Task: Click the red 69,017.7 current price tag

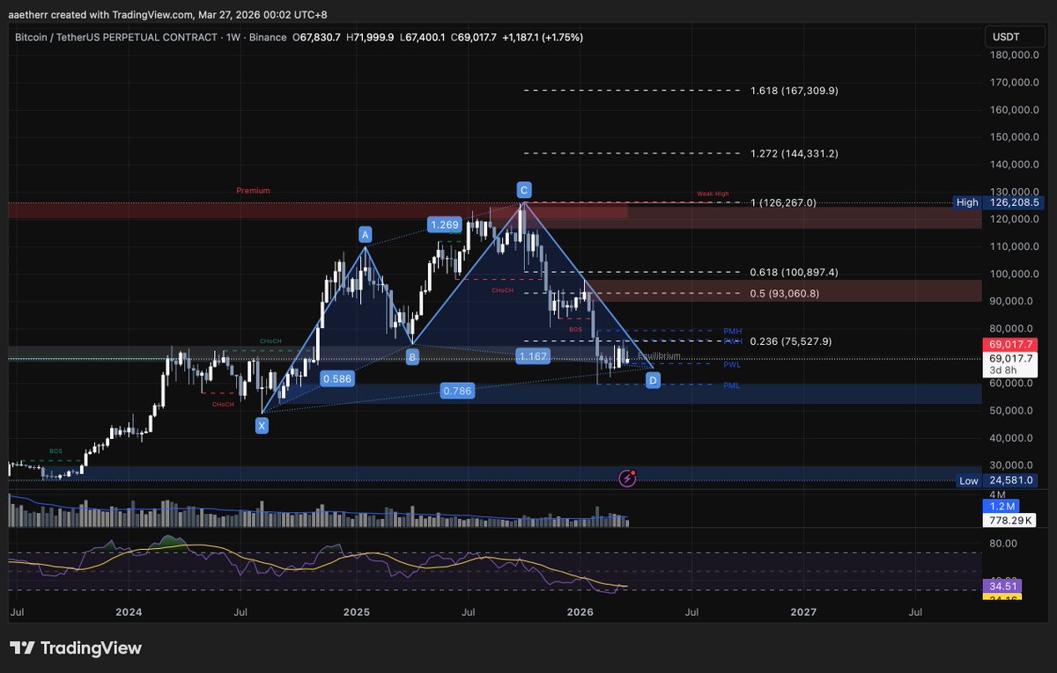Action: click(x=1010, y=347)
